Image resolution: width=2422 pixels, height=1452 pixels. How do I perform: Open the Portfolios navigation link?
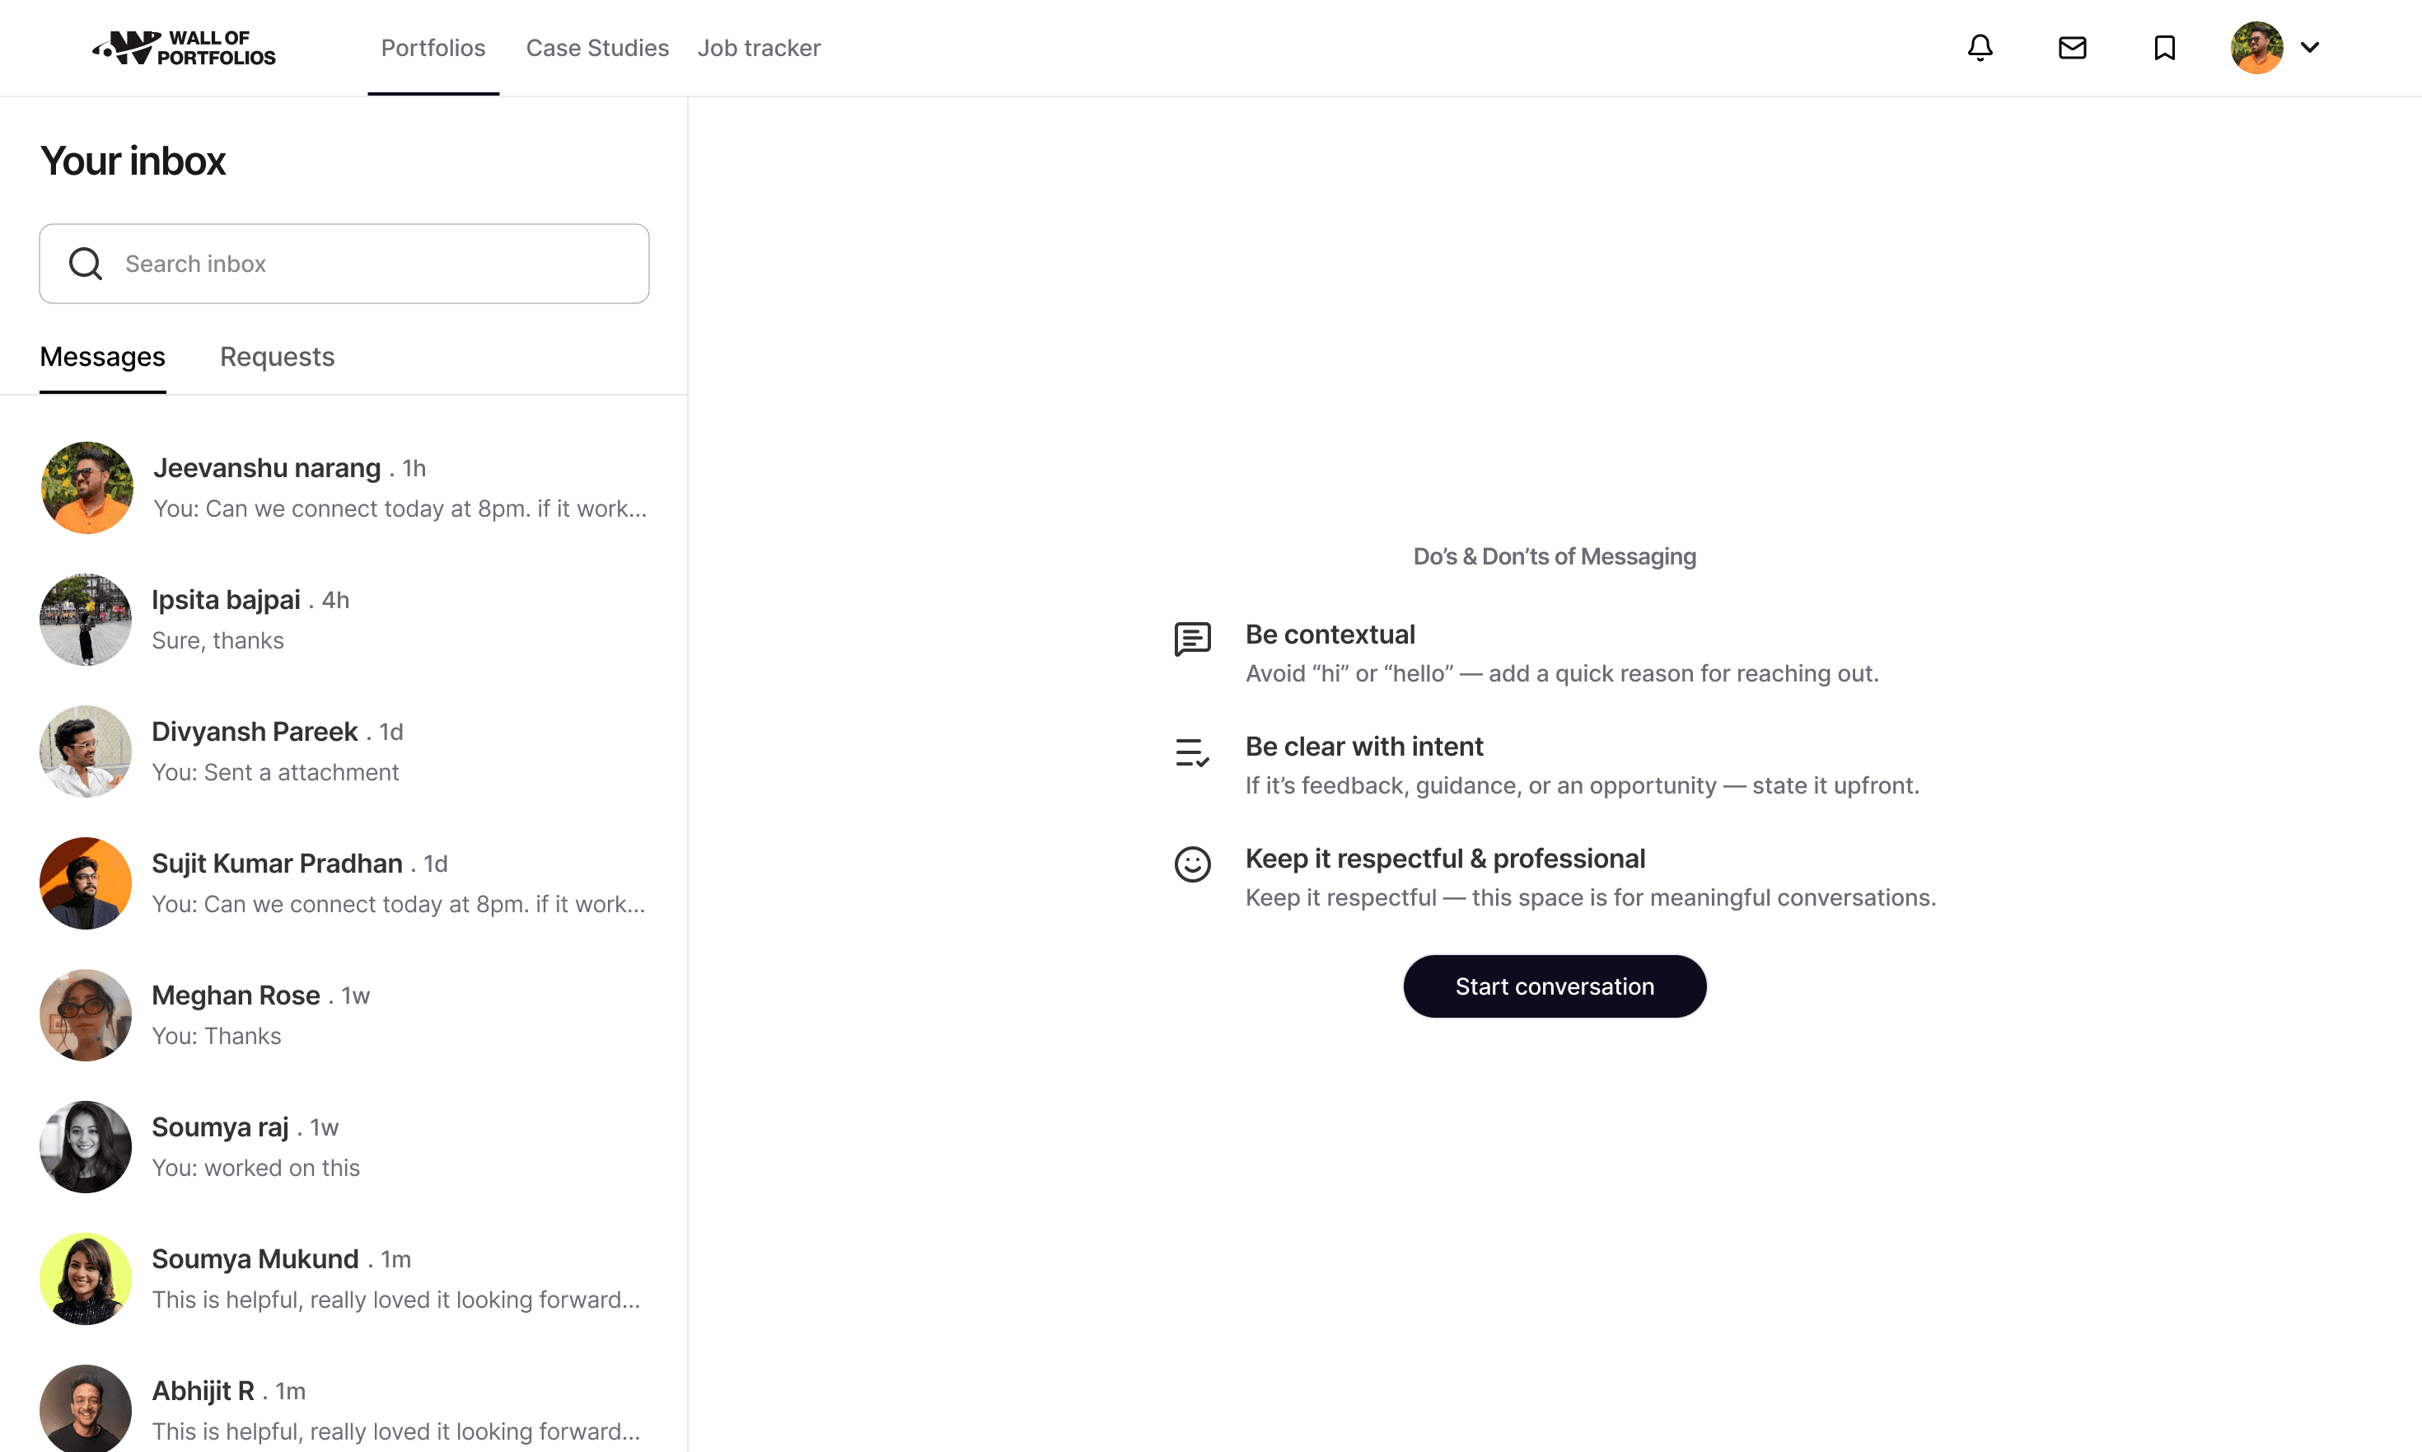coord(432,48)
